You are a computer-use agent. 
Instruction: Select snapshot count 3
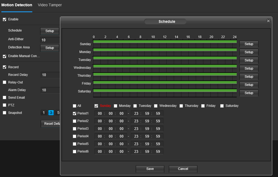coord(51,113)
